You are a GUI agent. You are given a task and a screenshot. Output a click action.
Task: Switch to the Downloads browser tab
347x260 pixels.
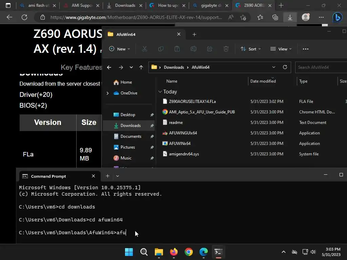(x=125, y=5)
